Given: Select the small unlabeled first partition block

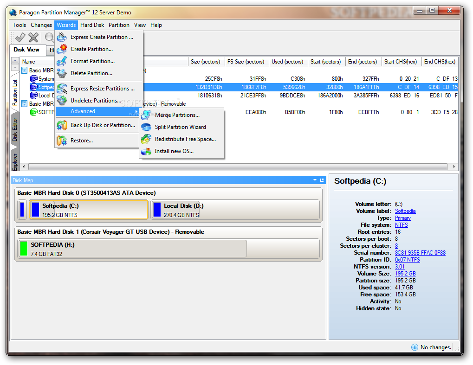Looking at the screenshot, I should 22,210.
